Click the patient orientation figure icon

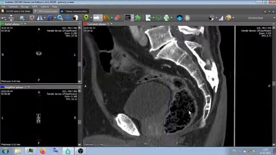[22, 18]
